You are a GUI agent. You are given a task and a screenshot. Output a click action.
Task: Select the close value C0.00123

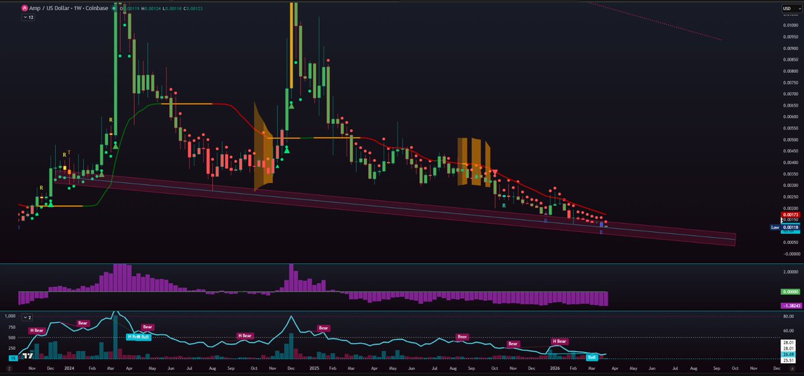(192, 8)
